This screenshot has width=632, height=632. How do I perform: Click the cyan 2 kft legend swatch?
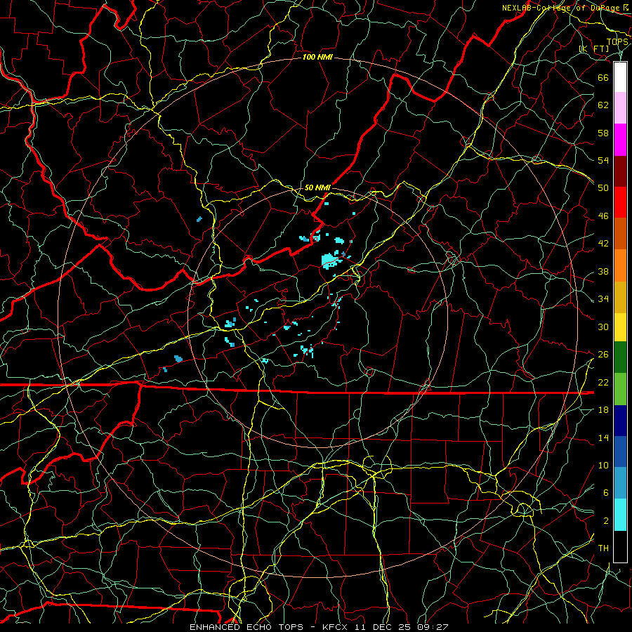coord(620,515)
